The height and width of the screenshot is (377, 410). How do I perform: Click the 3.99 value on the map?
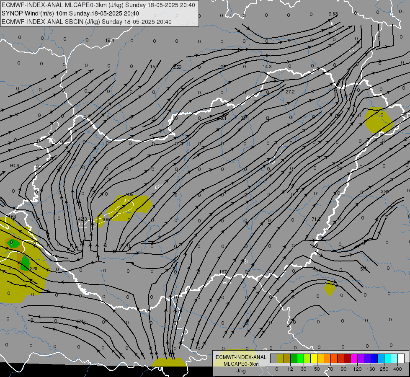(x=385, y=191)
